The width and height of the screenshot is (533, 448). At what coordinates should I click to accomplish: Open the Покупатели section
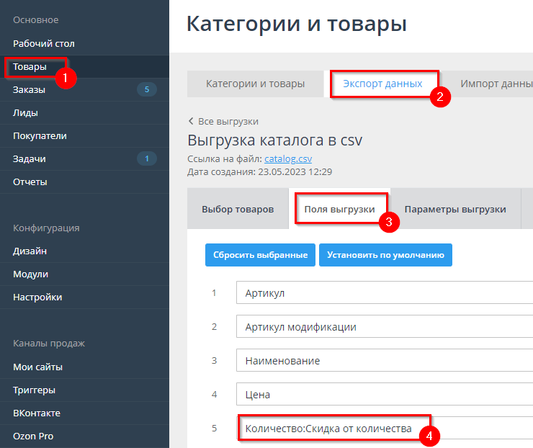pyautogui.click(x=40, y=136)
